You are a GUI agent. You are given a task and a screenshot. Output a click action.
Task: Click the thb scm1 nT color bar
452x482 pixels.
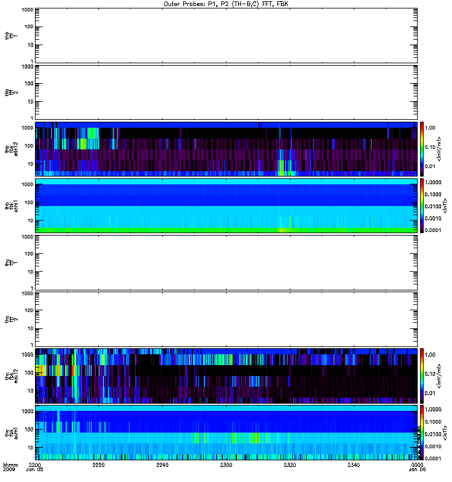(x=422, y=205)
